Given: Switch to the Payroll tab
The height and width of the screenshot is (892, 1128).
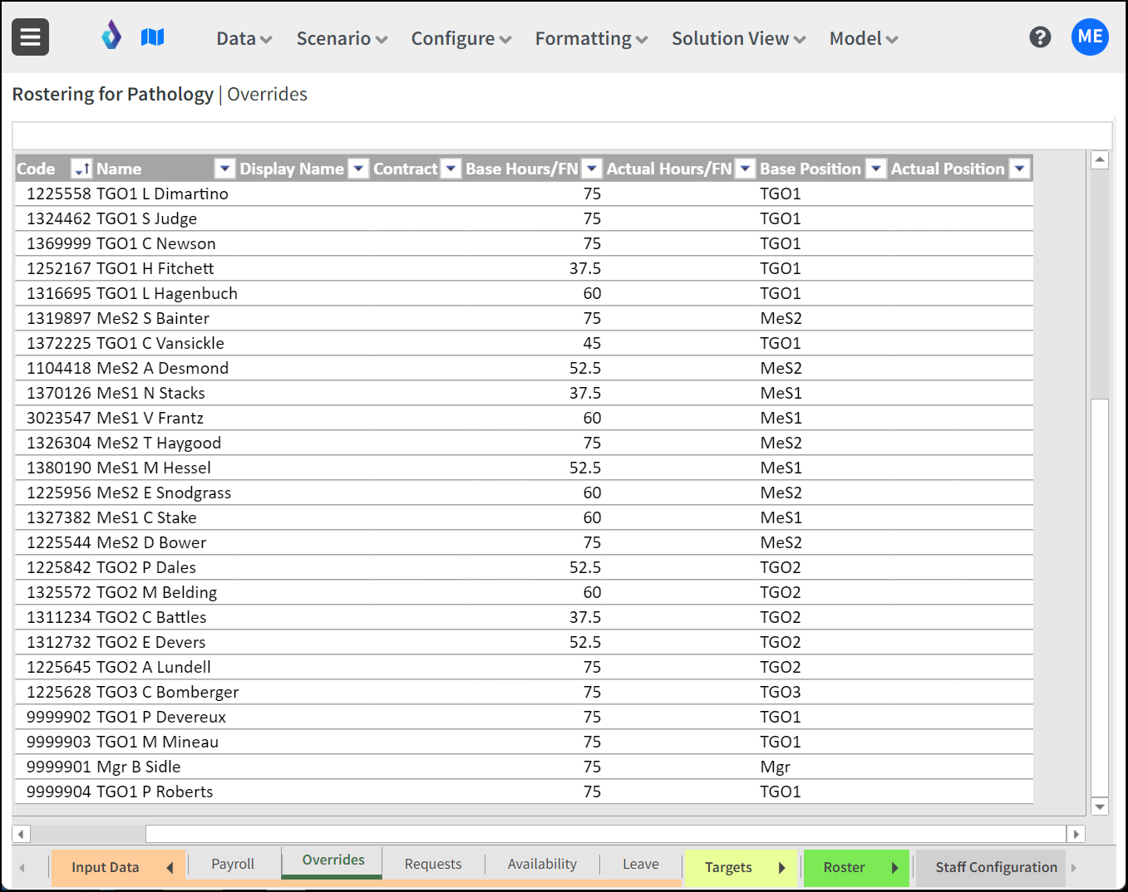Looking at the screenshot, I should [x=233, y=864].
